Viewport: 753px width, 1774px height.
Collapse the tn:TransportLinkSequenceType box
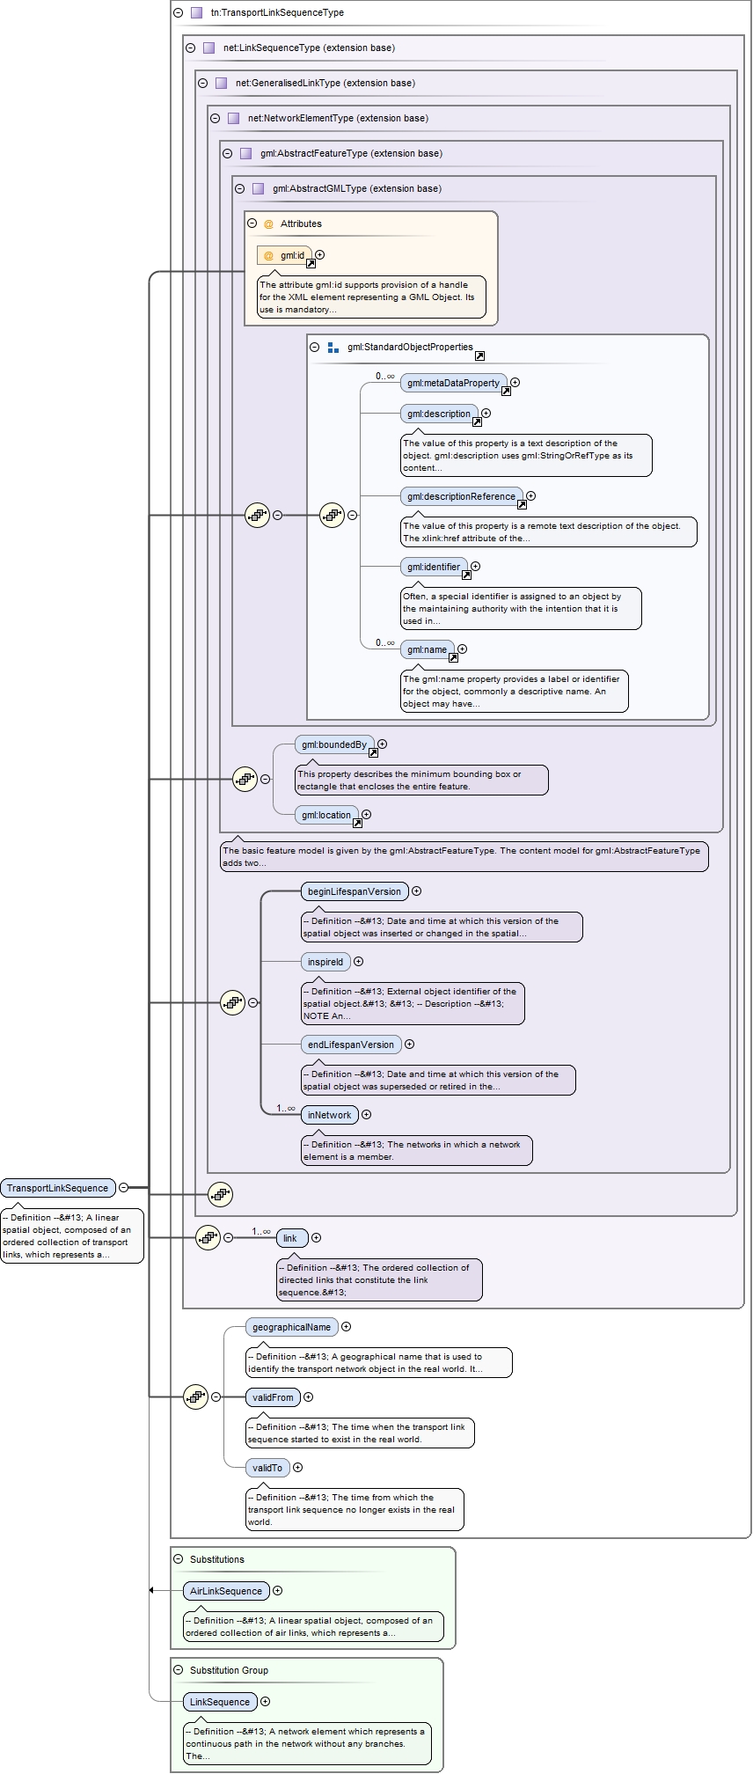pos(178,13)
